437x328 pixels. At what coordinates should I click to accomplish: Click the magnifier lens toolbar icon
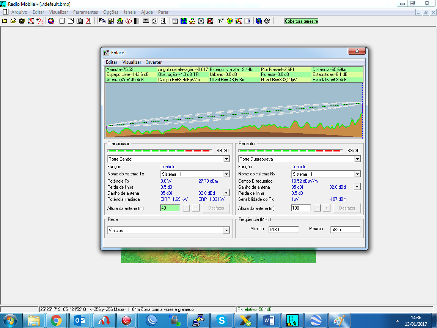50,21
